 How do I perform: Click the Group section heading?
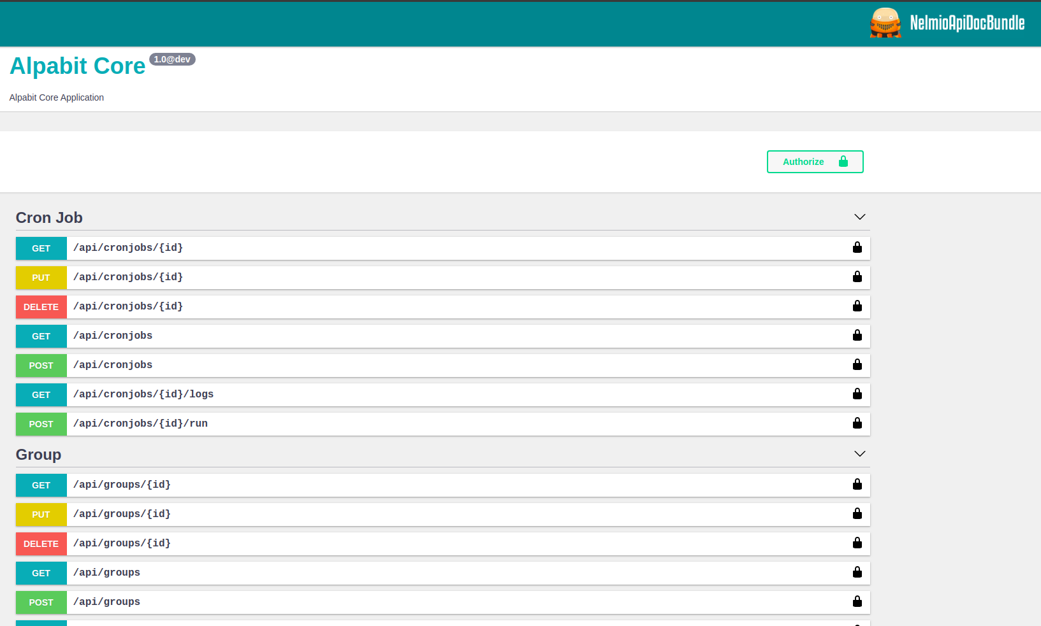(38, 455)
